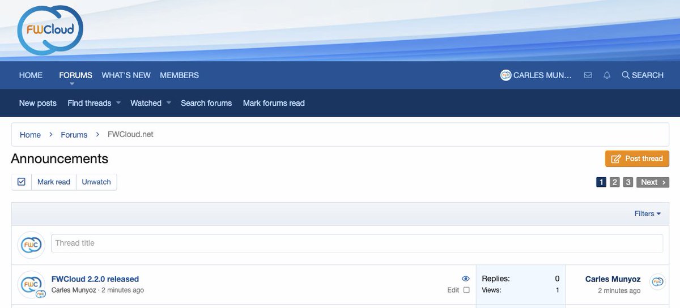Click the FWCloud.net breadcrumb
The height and width of the screenshot is (308, 680).
(130, 134)
